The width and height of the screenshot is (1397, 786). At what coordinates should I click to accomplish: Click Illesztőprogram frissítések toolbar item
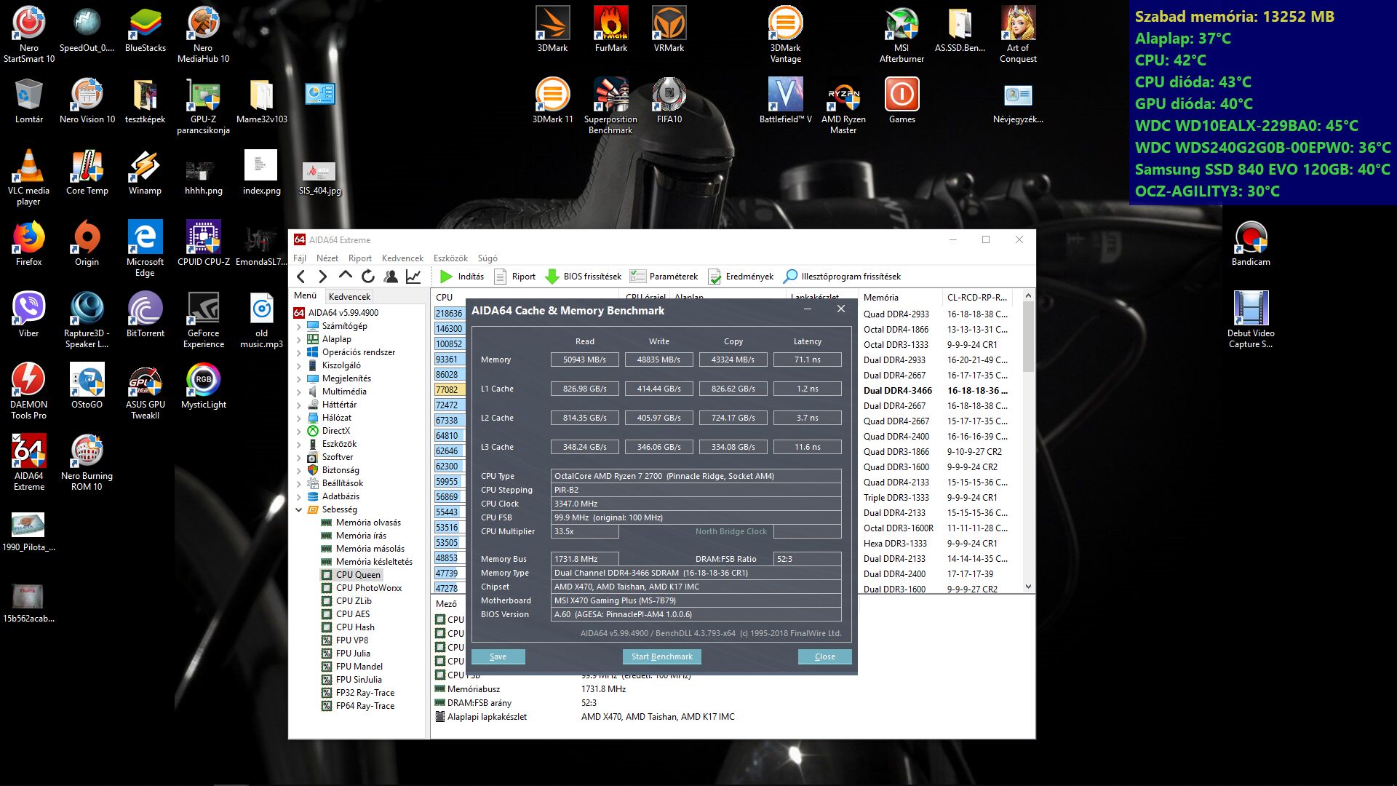(842, 277)
